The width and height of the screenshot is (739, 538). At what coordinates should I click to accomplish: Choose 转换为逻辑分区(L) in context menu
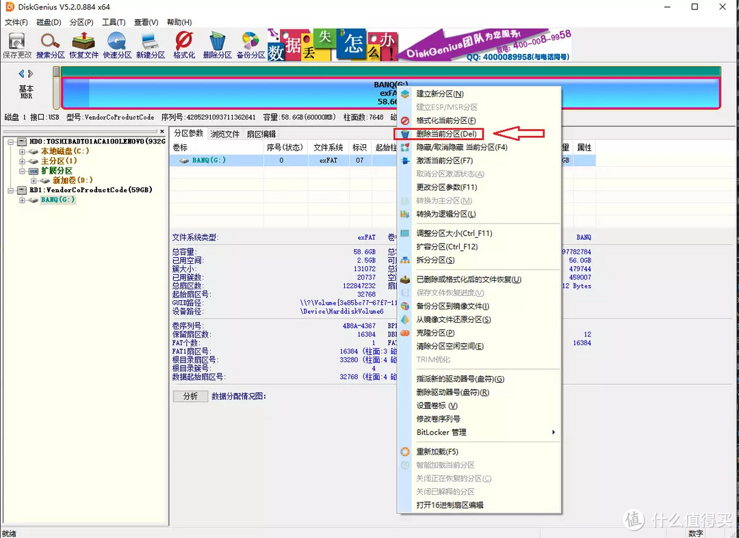coord(479,214)
